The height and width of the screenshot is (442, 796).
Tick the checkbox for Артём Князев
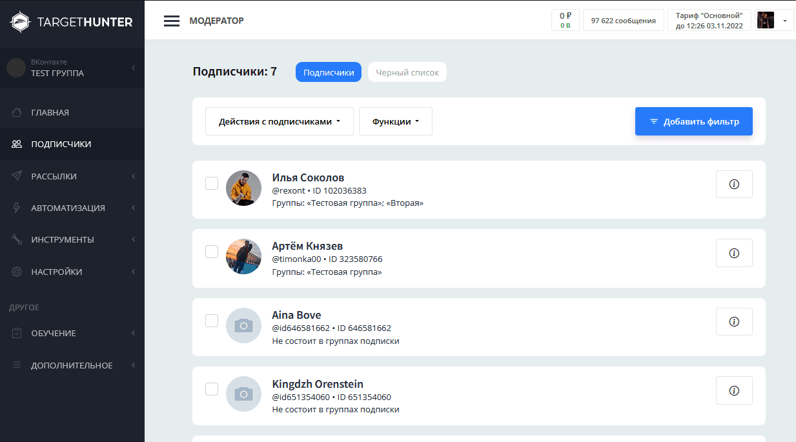click(x=212, y=252)
